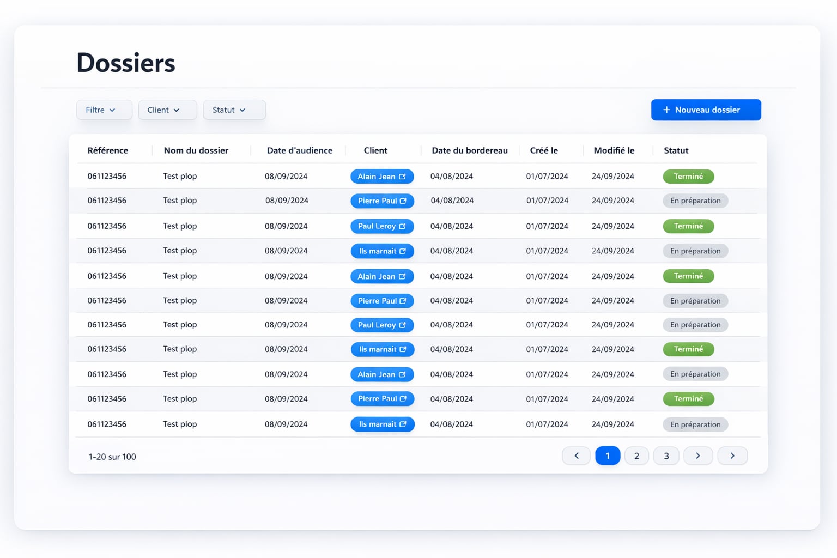
Task: Click the external link icon beside Ils marnait
Action: pos(403,251)
